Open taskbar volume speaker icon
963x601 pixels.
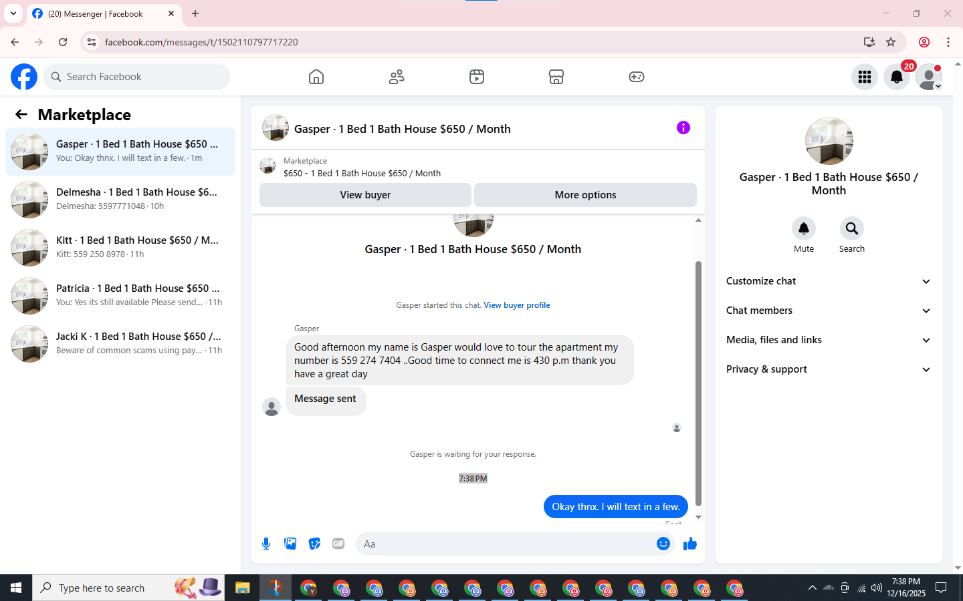point(877,588)
